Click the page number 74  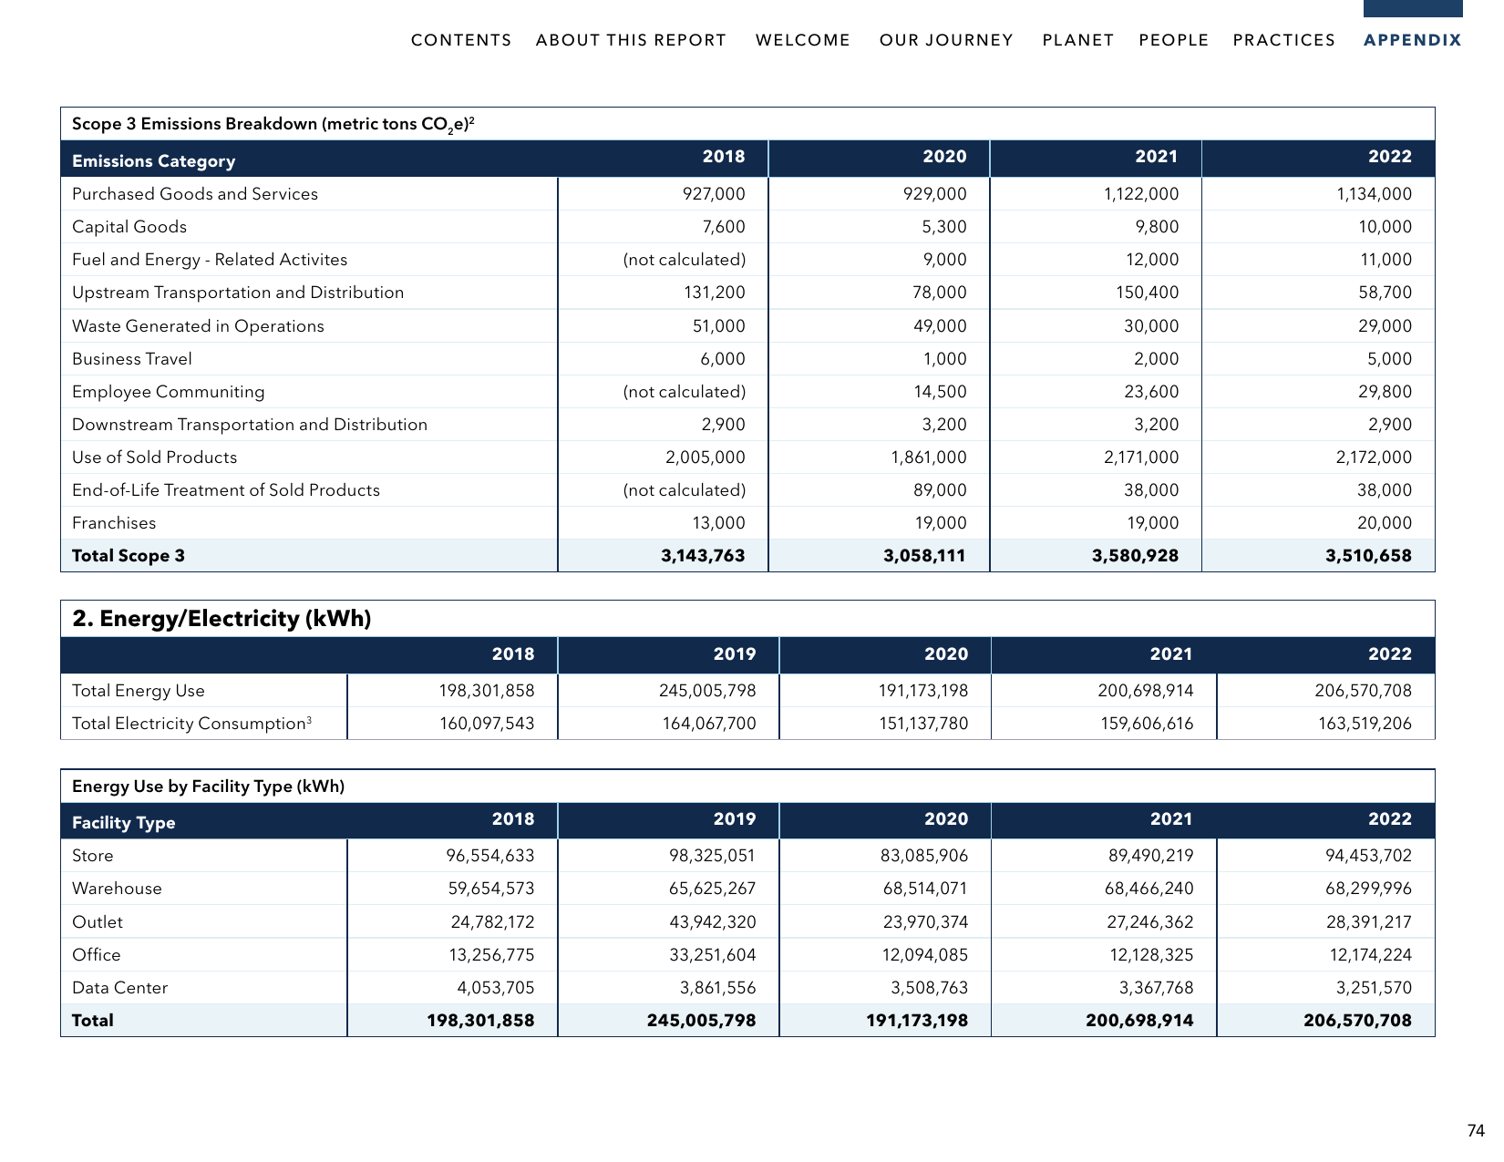[1476, 1131]
